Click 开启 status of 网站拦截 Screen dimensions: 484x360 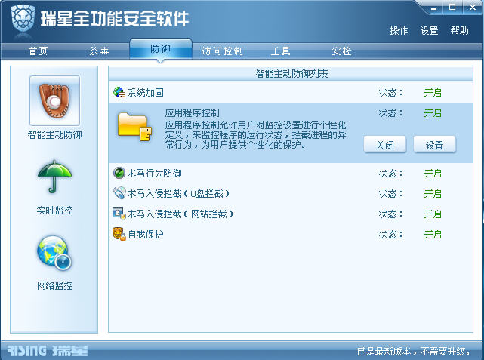point(433,214)
